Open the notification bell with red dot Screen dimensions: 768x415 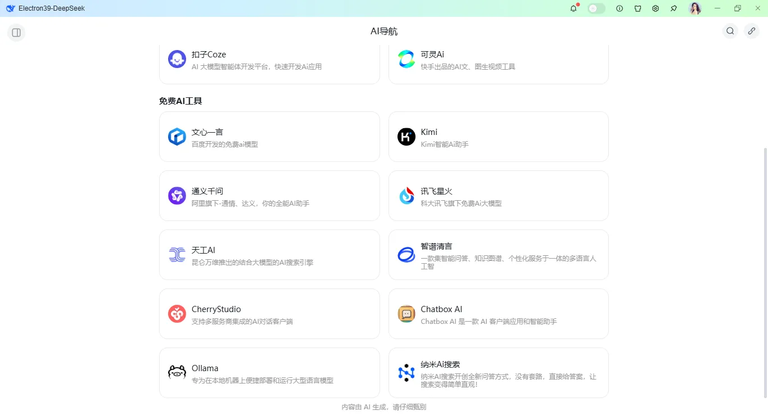click(x=573, y=8)
